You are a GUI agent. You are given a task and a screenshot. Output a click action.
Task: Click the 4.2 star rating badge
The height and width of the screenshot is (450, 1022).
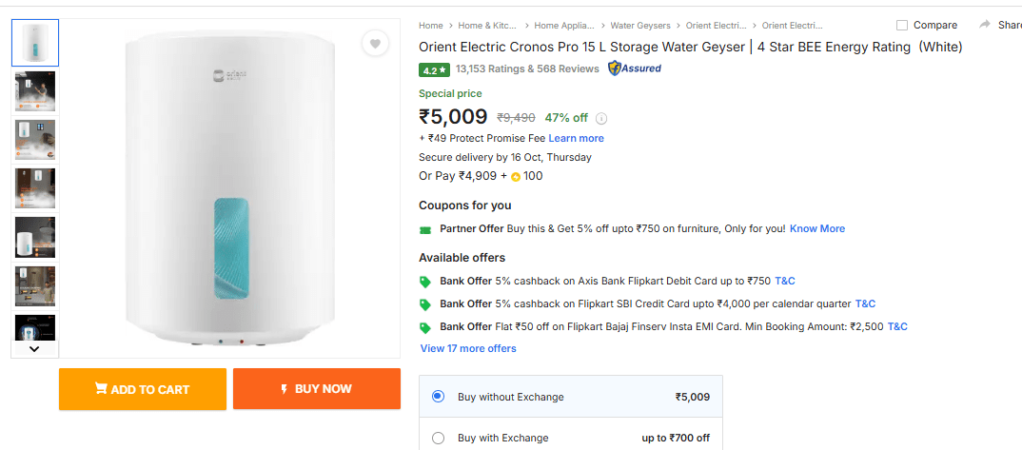pyautogui.click(x=434, y=69)
